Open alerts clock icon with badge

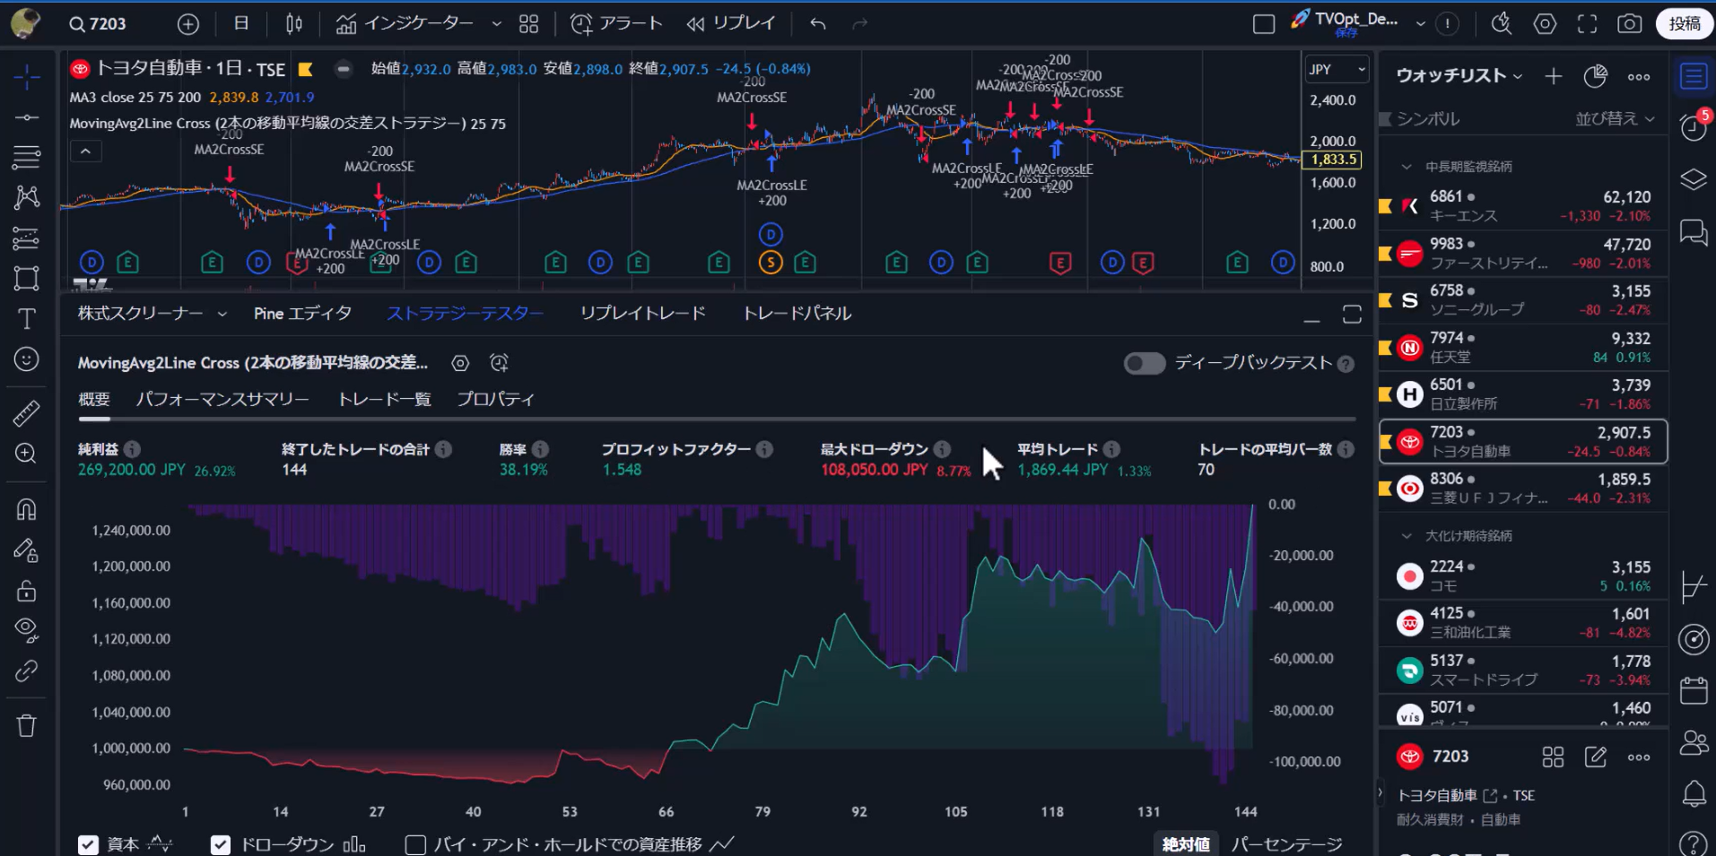click(1694, 126)
